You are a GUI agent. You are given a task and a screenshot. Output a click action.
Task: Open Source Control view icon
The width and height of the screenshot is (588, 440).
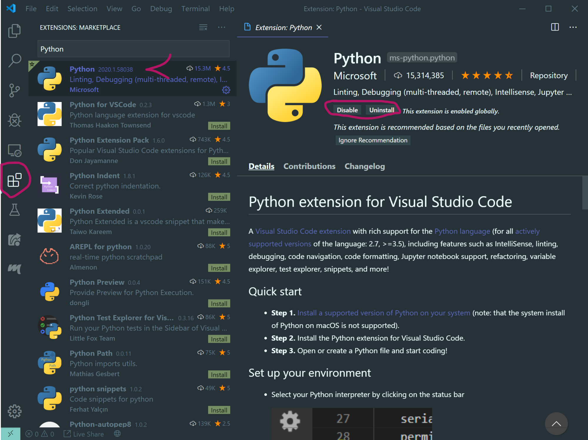14,90
